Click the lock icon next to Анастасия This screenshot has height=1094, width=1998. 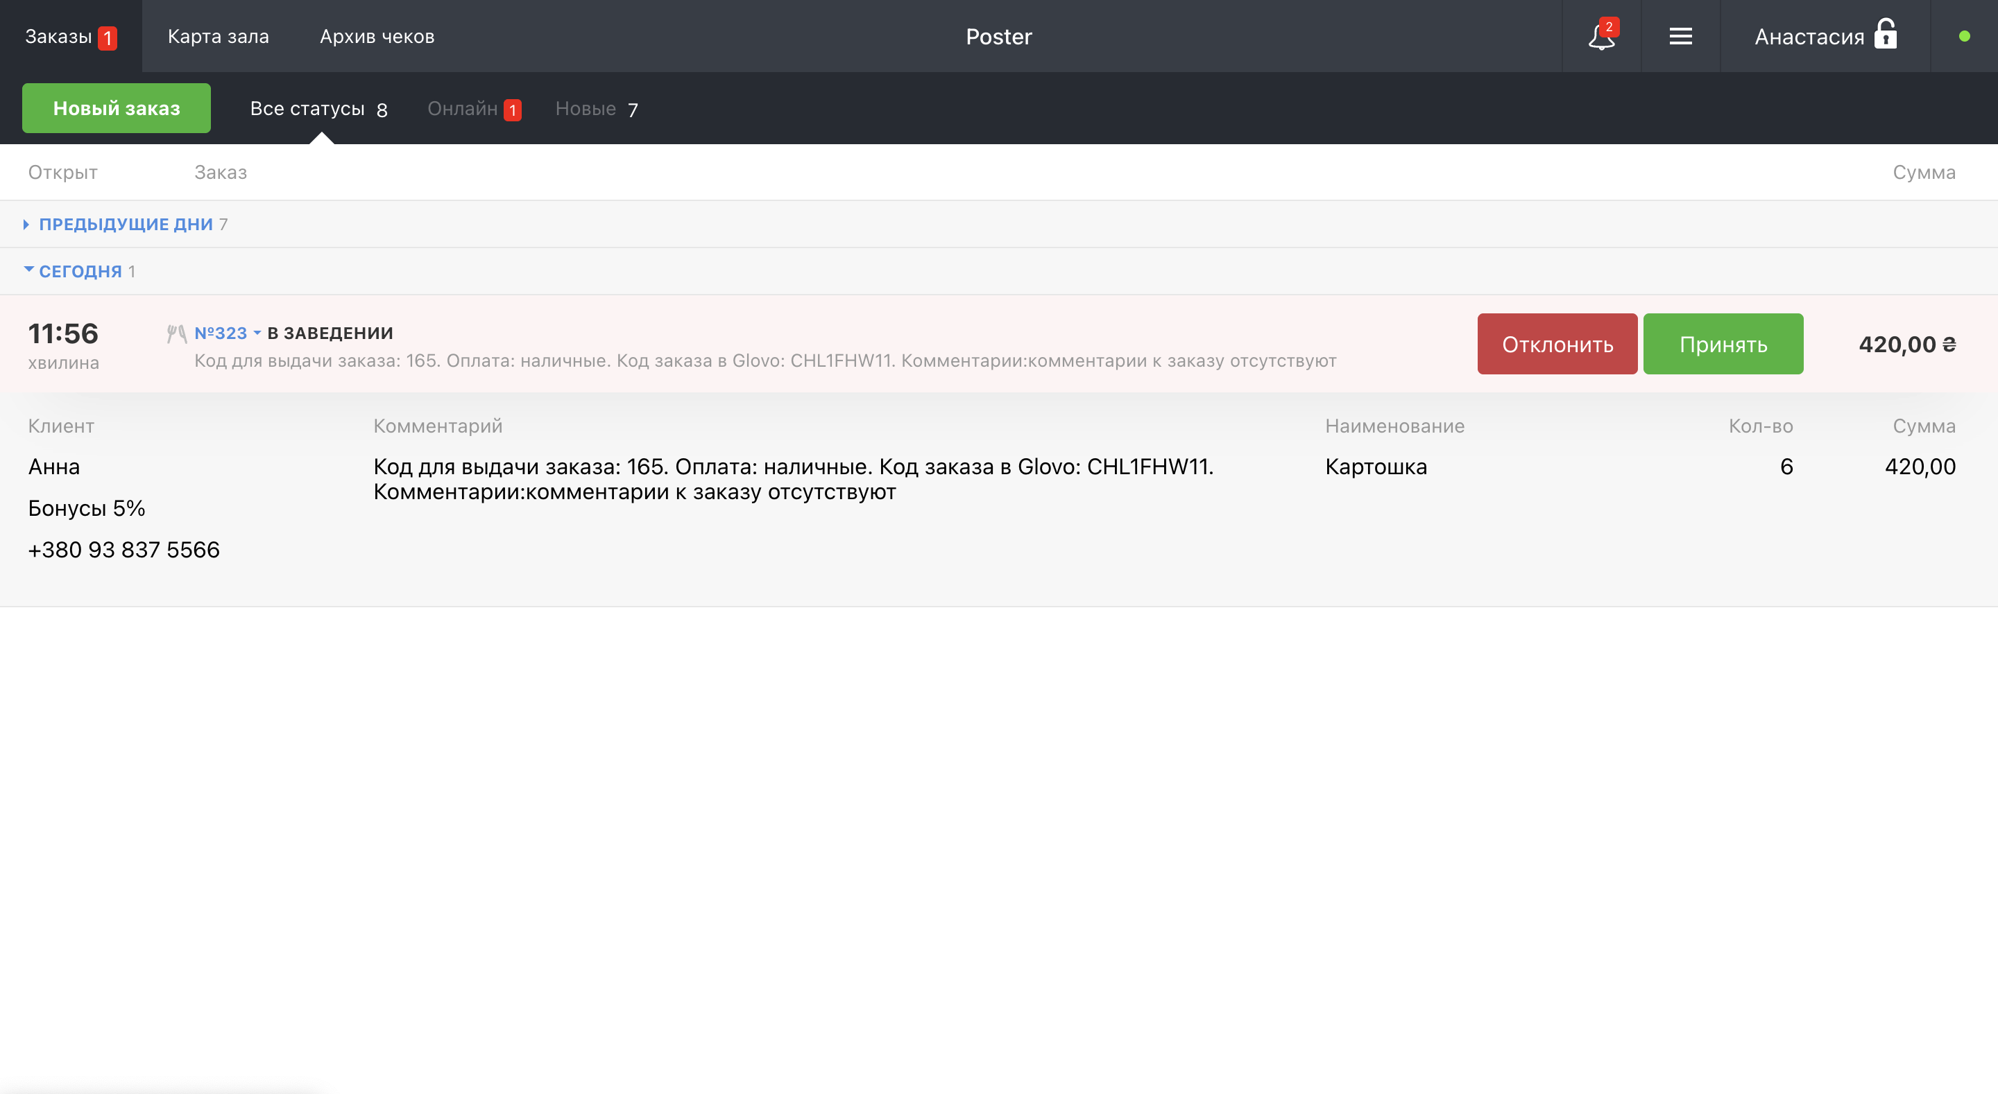[1885, 35]
